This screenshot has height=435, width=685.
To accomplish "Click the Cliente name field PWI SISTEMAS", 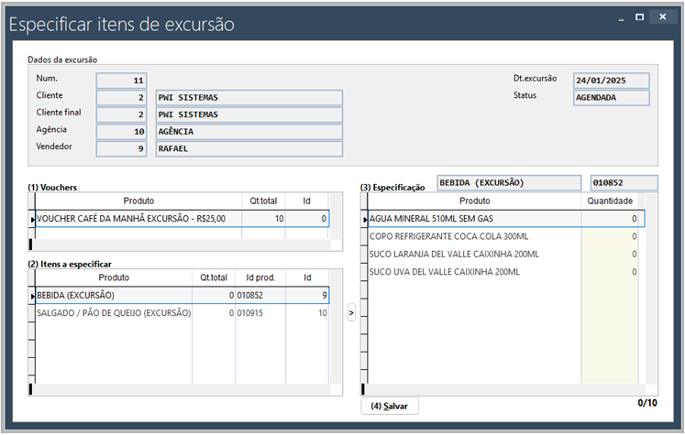I will coord(249,98).
